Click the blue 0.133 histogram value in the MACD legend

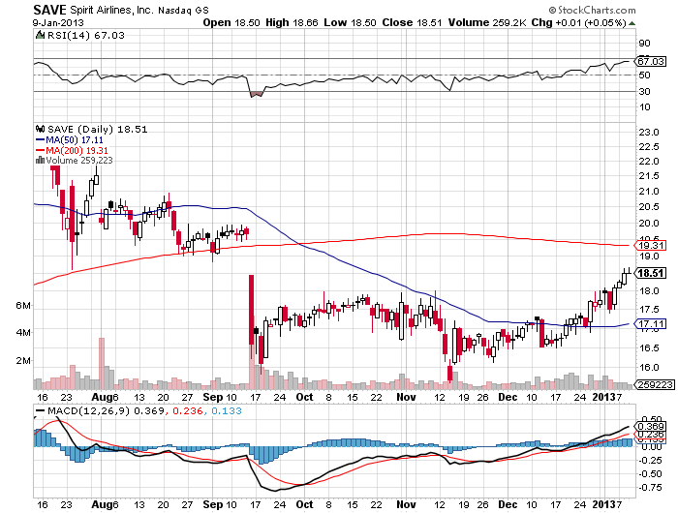(226, 410)
